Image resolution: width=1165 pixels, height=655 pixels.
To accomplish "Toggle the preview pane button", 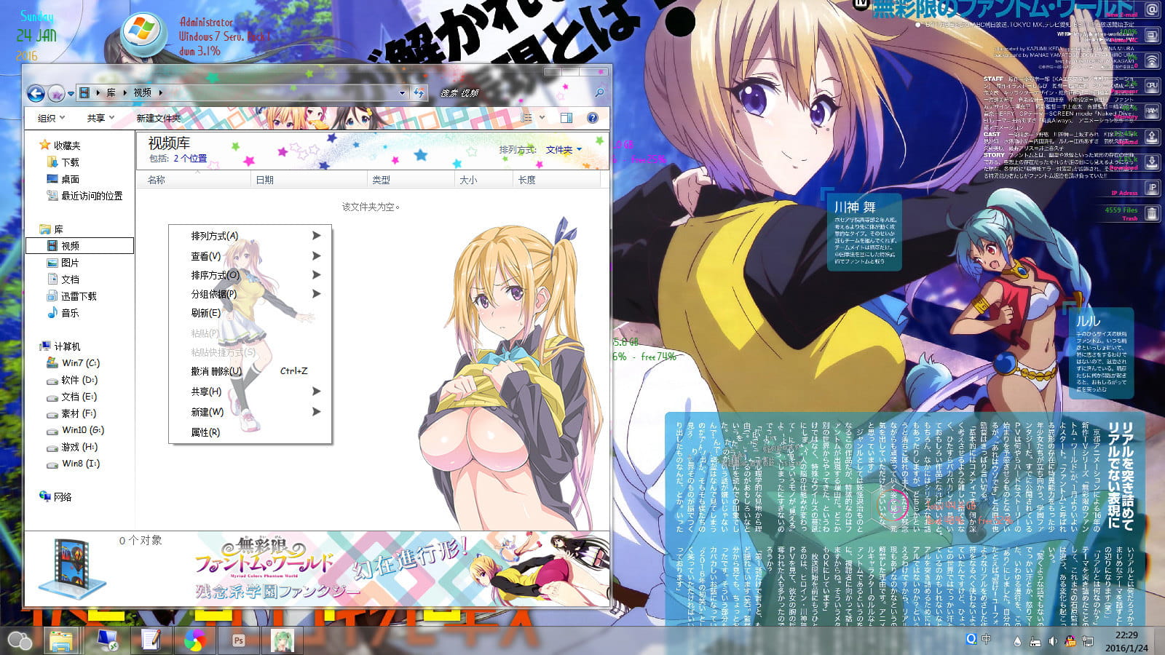I will pyautogui.click(x=566, y=118).
